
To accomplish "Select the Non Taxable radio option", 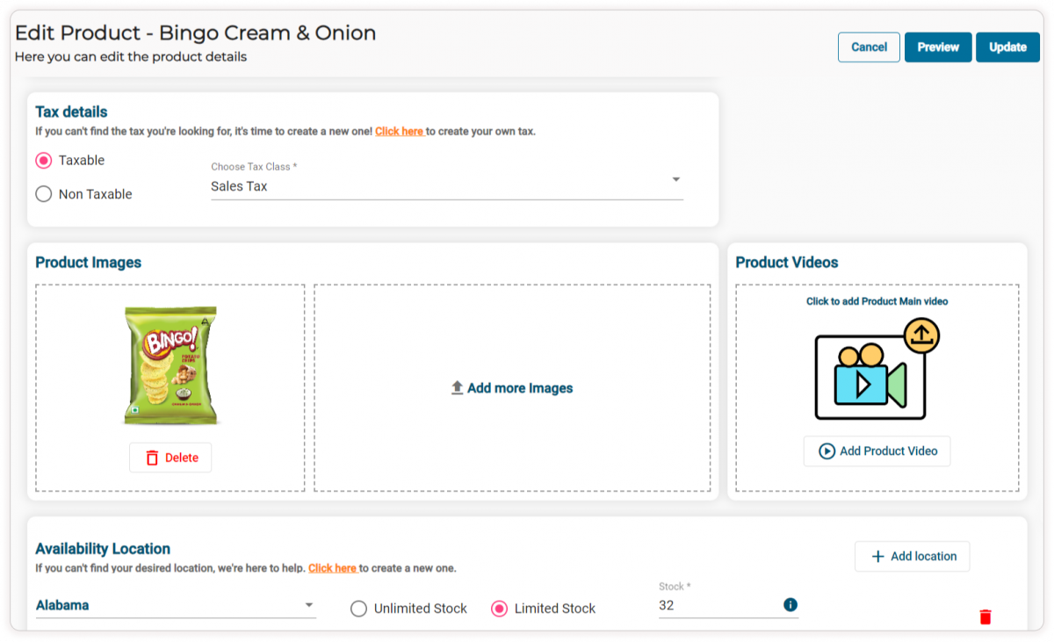I will point(44,194).
